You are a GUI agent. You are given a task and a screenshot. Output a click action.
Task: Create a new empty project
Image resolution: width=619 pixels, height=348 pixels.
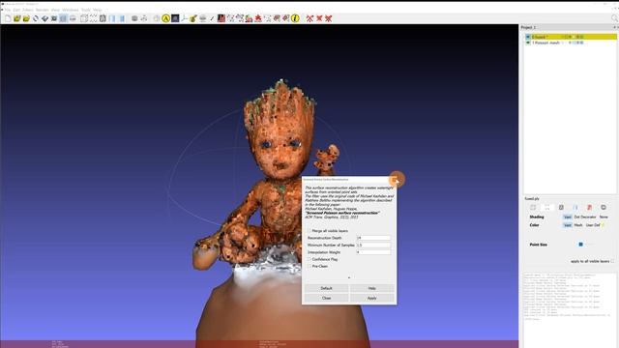pos(8,18)
